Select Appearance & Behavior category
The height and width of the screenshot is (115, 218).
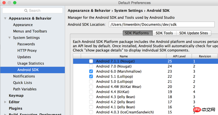tap(30, 18)
